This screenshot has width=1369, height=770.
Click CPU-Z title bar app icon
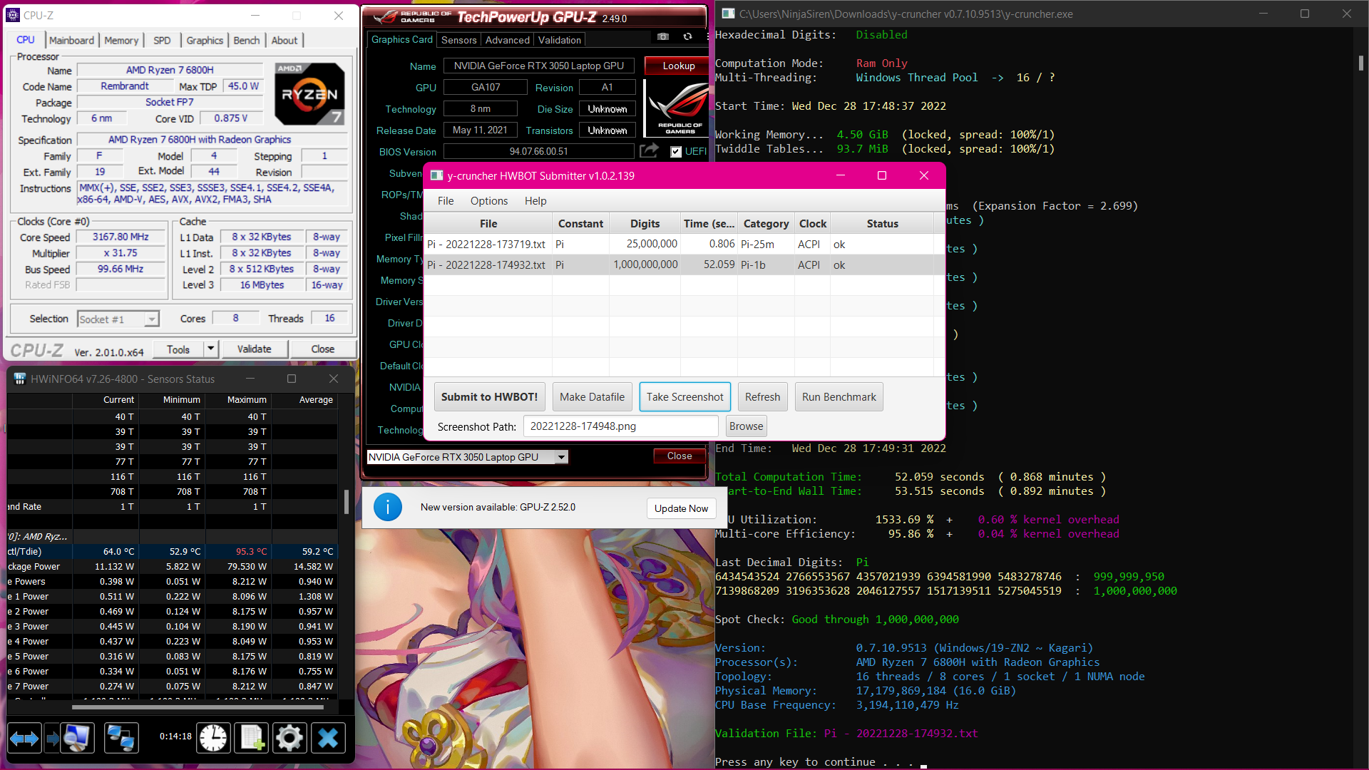(13, 15)
